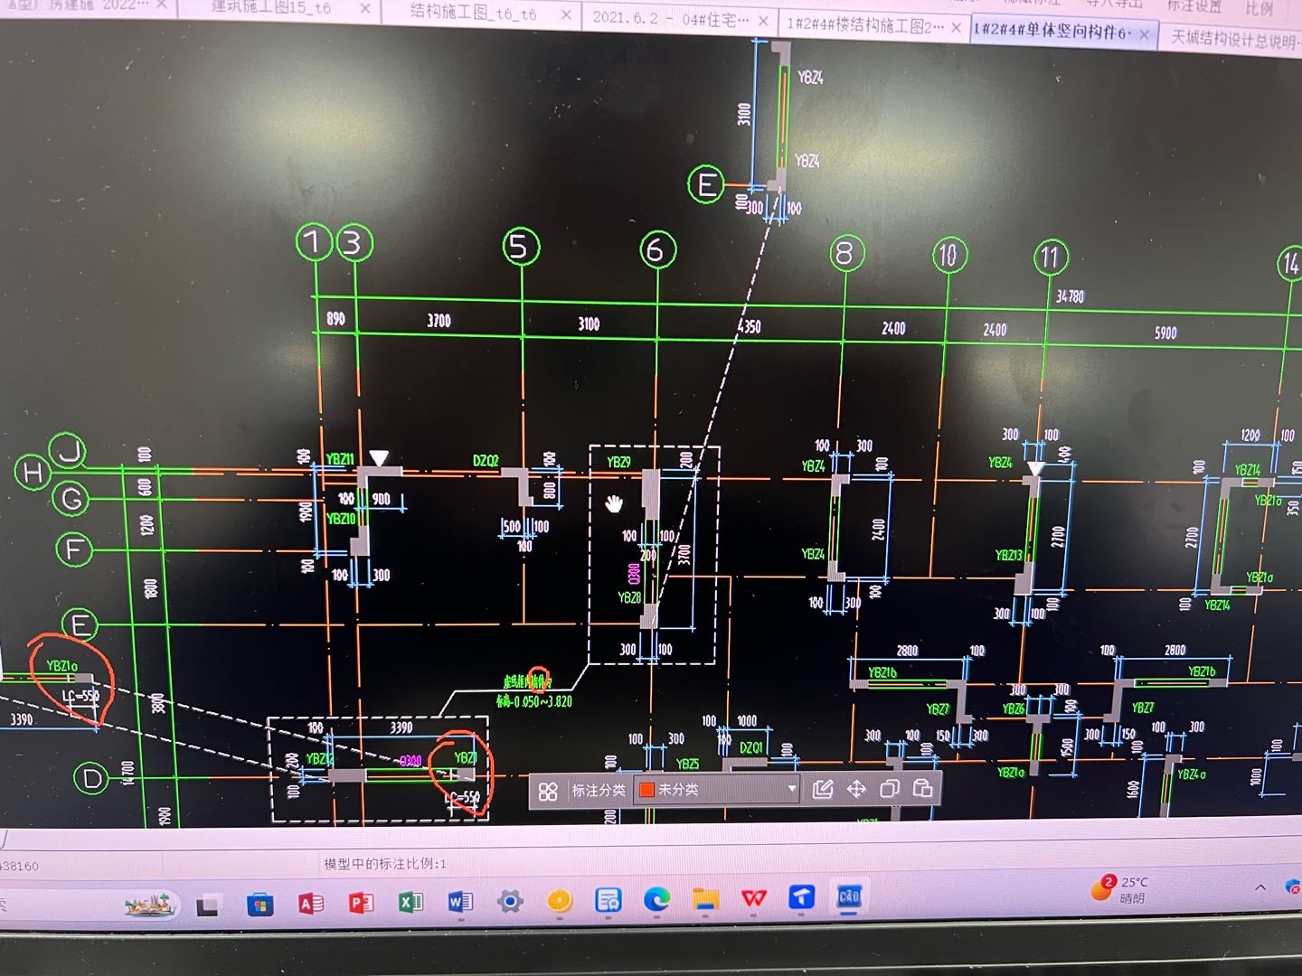Image resolution: width=1302 pixels, height=976 pixels.
Task: Close the 1#2#4#楼结构施工图2 tab
Action: click(957, 27)
